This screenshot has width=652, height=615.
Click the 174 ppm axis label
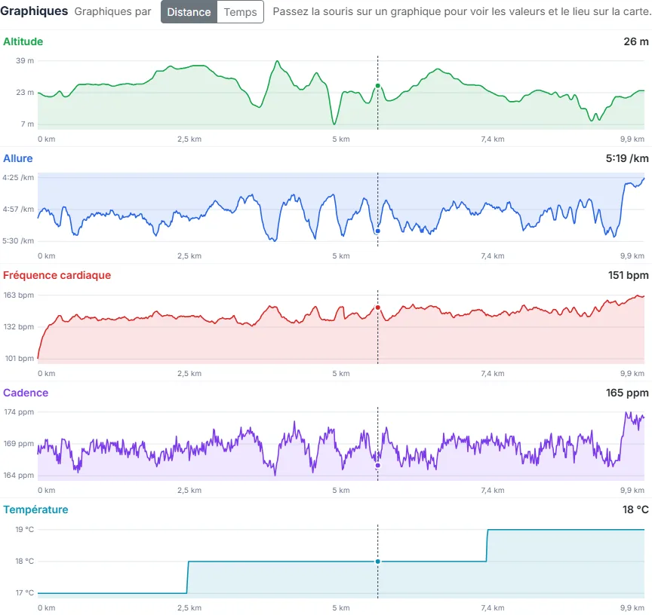coord(19,412)
